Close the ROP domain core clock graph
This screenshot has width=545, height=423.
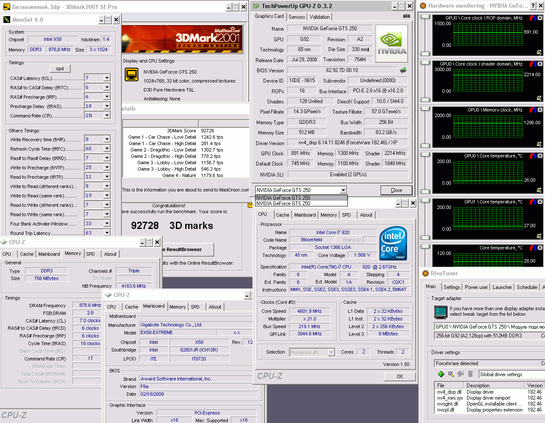[540, 18]
